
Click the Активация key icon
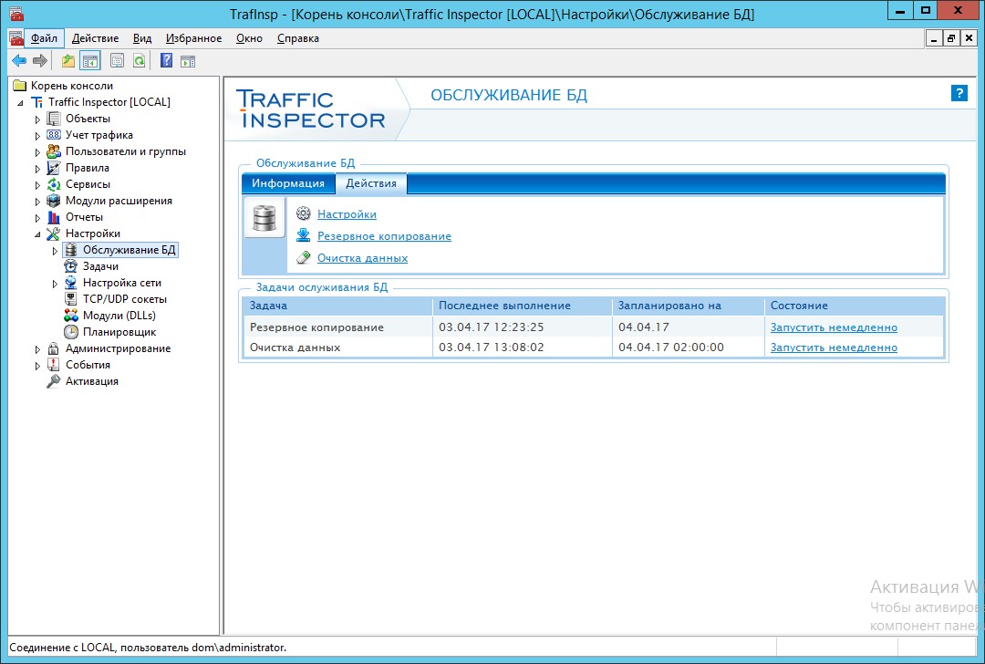tap(54, 380)
